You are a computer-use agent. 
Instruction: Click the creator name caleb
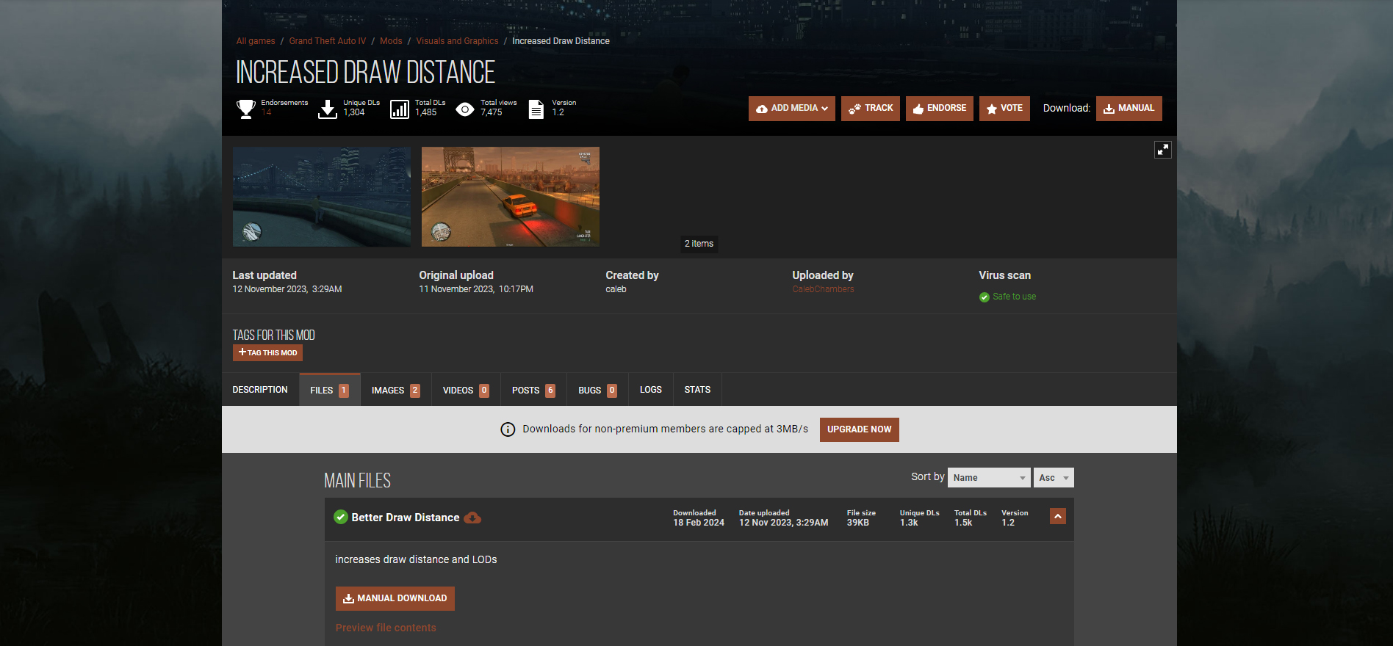click(x=616, y=289)
